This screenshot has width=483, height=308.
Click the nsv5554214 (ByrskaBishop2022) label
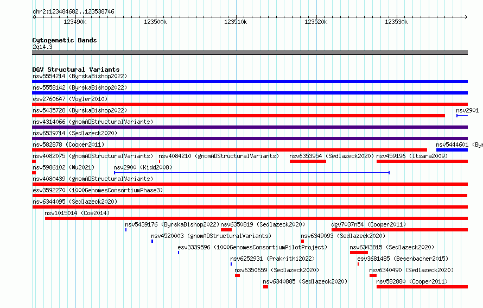pos(80,76)
